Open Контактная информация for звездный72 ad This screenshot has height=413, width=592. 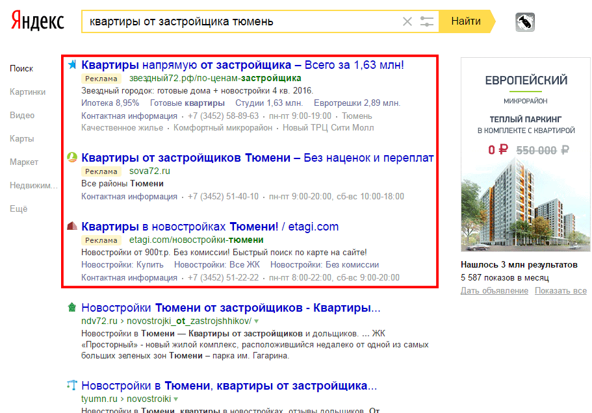point(129,116)
